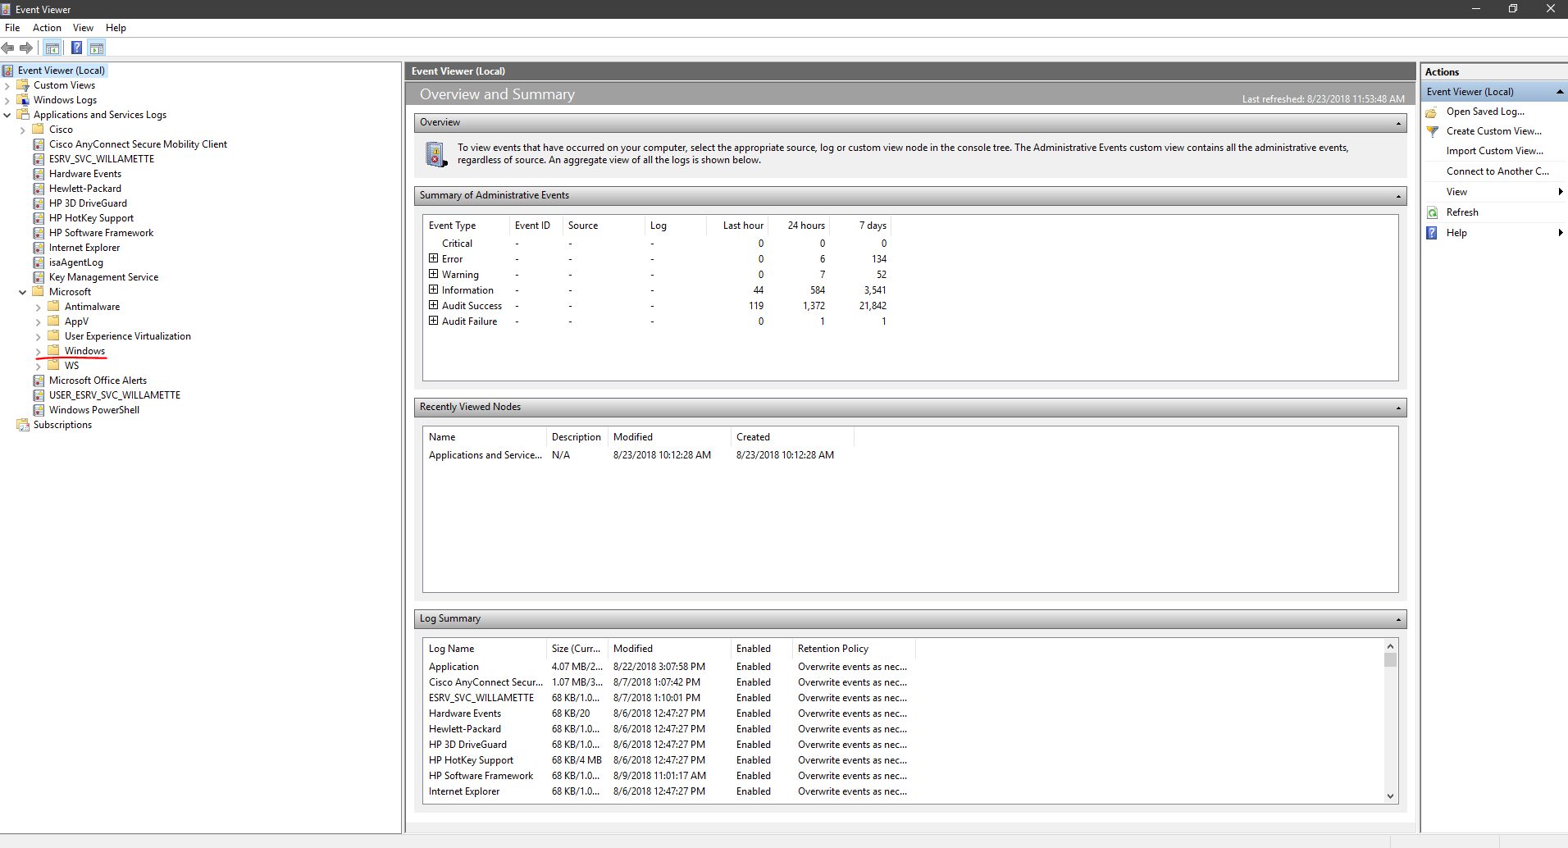Click the Event Viewer (Local) root icon
Screen dimensions: 1568x848
click(x=7, y=71)
